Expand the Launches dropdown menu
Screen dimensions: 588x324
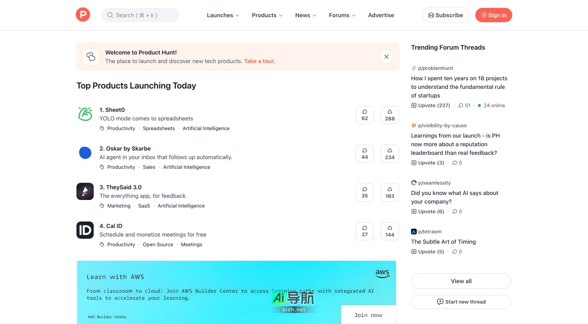223,15
